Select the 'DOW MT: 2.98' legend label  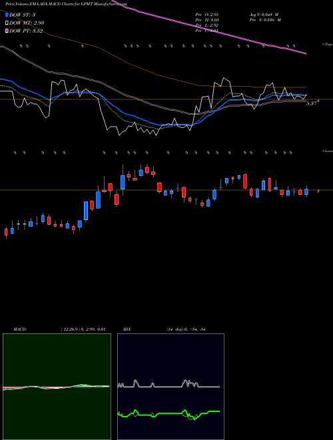pos(27,23)
